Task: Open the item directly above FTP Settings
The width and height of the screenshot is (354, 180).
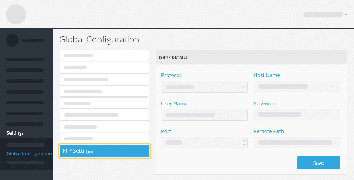Action: coord(104,139)
